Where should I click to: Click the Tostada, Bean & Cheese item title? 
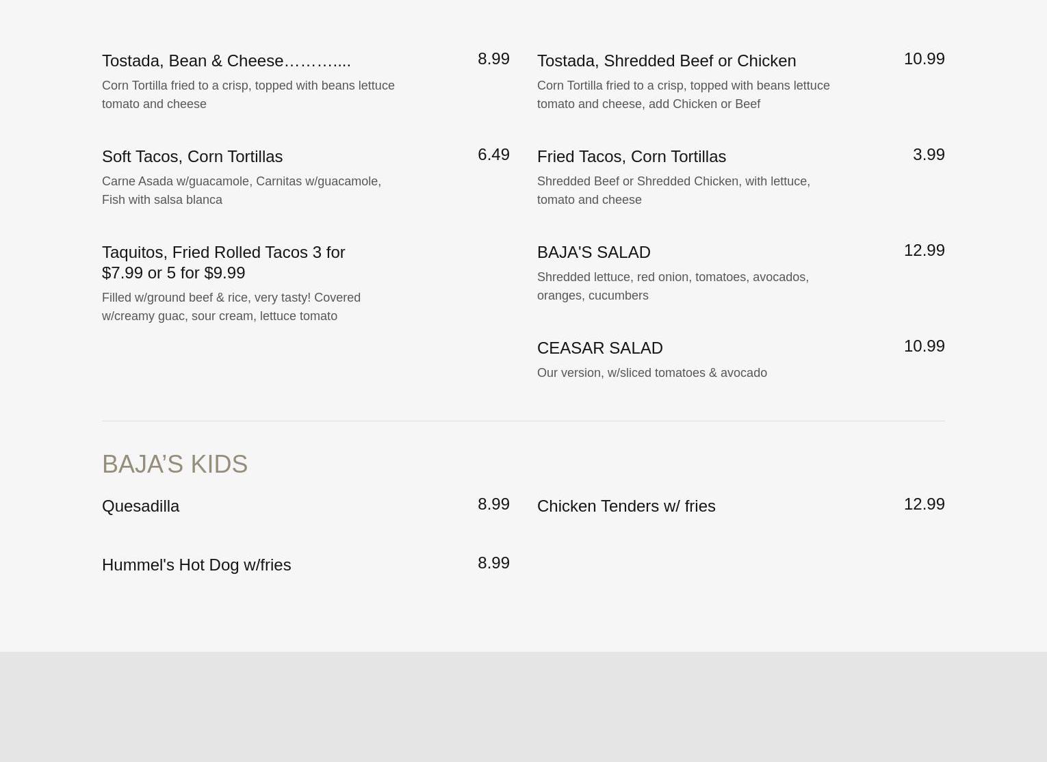coord(226,61)
